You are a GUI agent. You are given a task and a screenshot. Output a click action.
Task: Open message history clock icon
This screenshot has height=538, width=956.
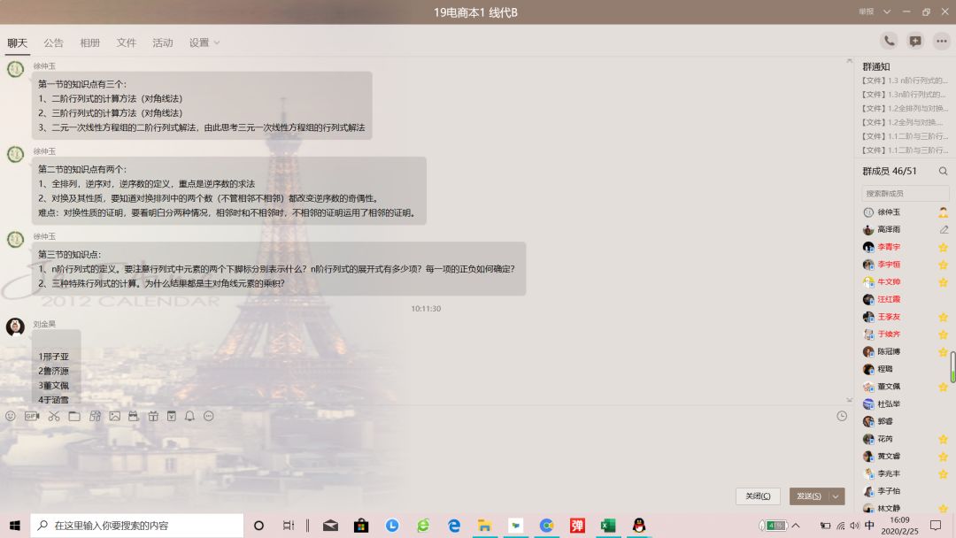click(x=842, y=416)
